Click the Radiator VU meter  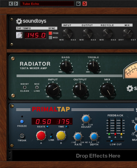[130, 70]
